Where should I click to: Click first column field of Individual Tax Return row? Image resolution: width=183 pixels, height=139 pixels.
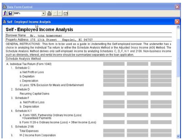(114, 64)
